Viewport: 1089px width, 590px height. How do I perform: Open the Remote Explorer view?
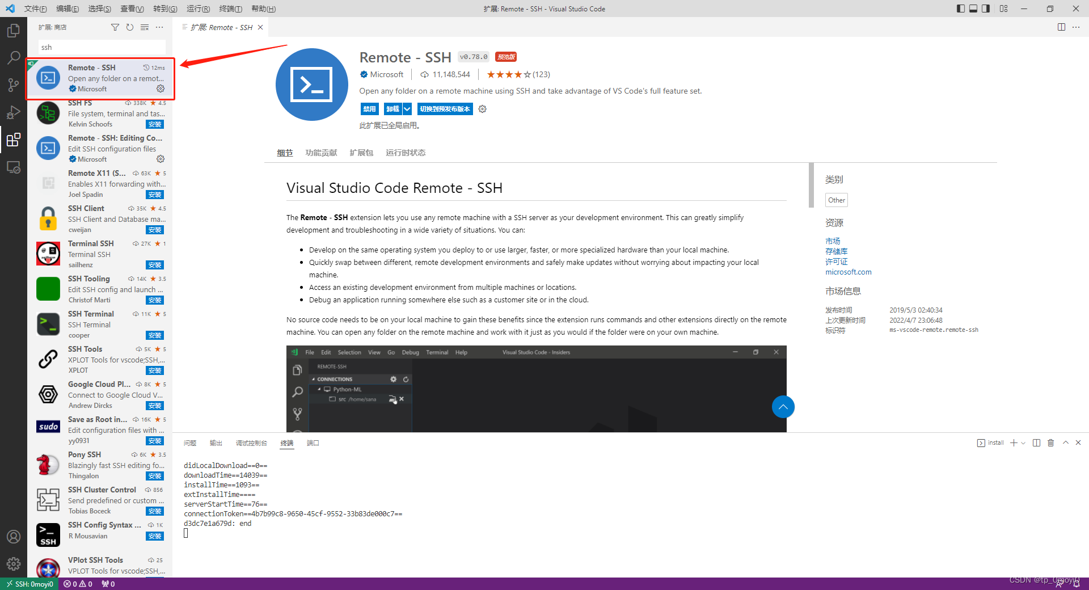14,167
